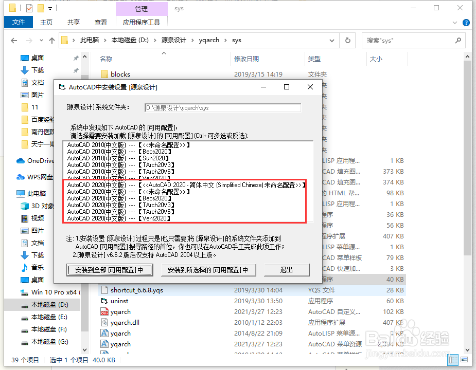This screenshot has width=476, height=370.
Task: Click the Forward navigation arrow
Action: [29, 40]
